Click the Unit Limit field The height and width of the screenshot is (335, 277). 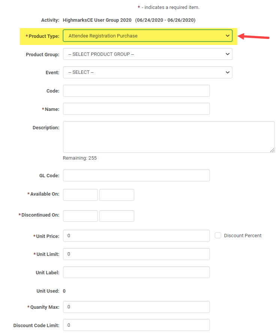point(136,254)
